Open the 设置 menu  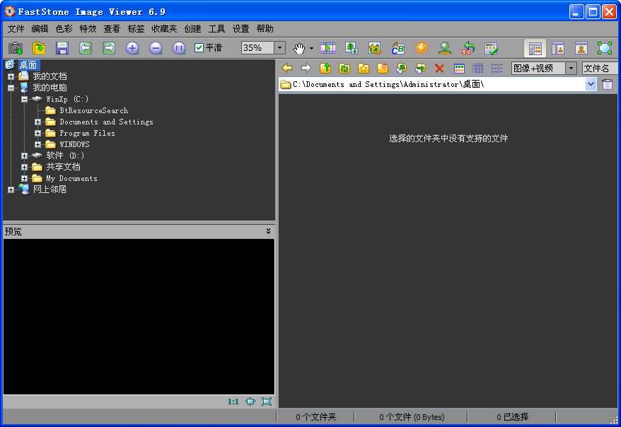click(x=240, y=28)
